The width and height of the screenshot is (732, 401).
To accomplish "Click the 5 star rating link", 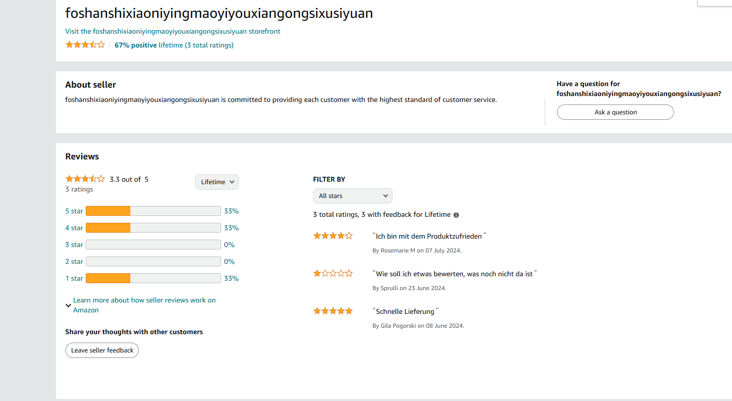I will pyautogui.click(x=74, y=211).
